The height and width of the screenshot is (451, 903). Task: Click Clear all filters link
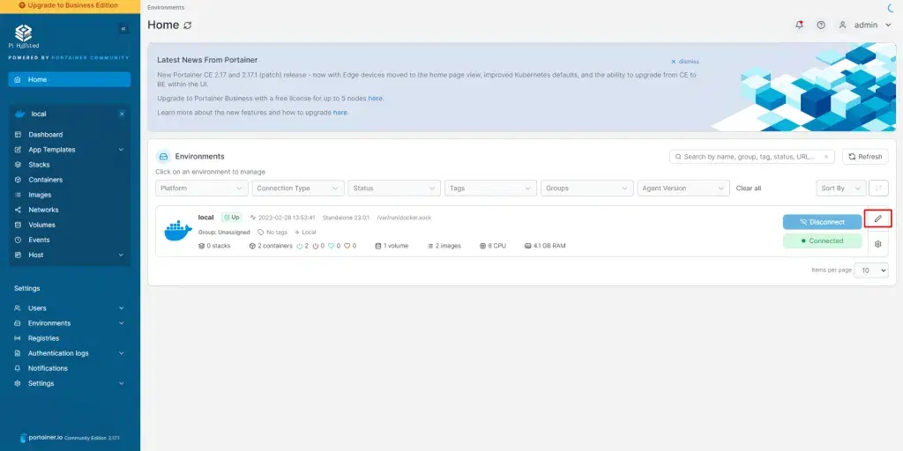click(749, 189)
